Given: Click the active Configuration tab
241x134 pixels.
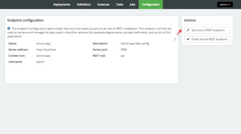Looking at the screenshot, I should 151,4.
